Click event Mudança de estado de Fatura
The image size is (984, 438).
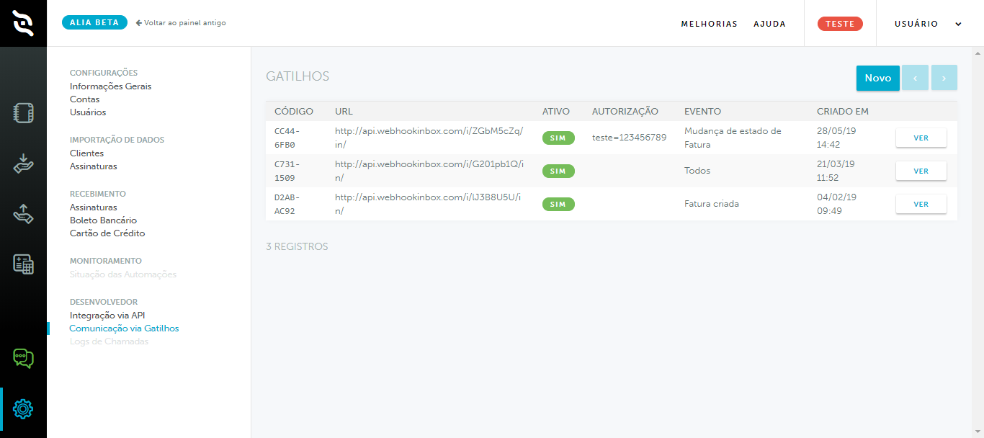(733, 138)
